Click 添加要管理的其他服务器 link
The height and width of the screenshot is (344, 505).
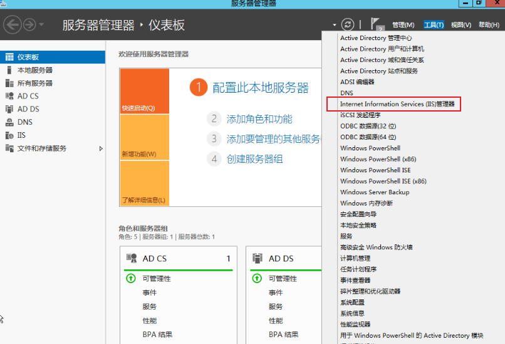274,139
